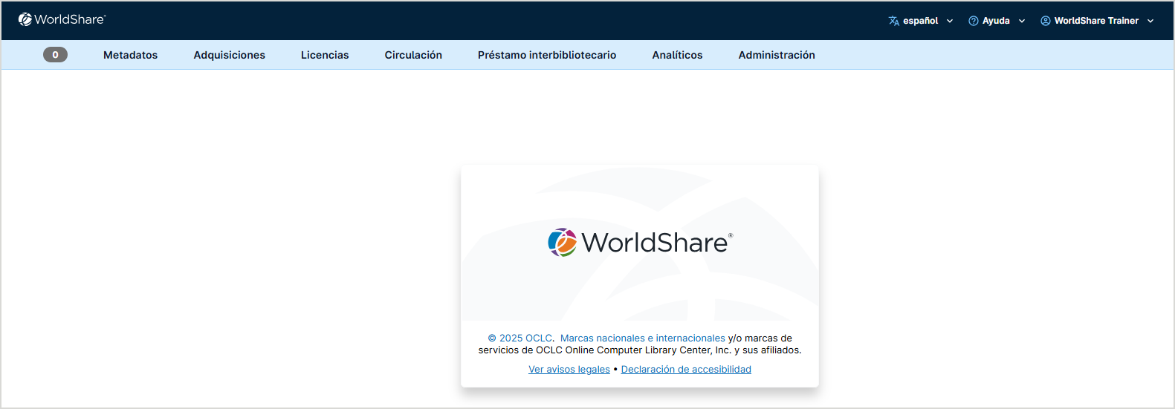Open Marcas nacionales e internacionales link
The width and height of the screenshot is (1175, 409).
tap(642, 338)
